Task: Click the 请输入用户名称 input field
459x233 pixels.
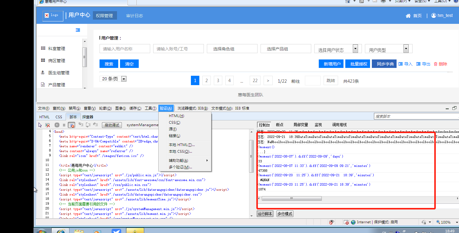Action: [125, 49]
